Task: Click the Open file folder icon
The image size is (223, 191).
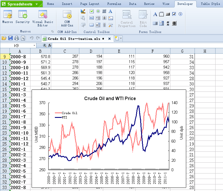Action: [x=4, y=38]
